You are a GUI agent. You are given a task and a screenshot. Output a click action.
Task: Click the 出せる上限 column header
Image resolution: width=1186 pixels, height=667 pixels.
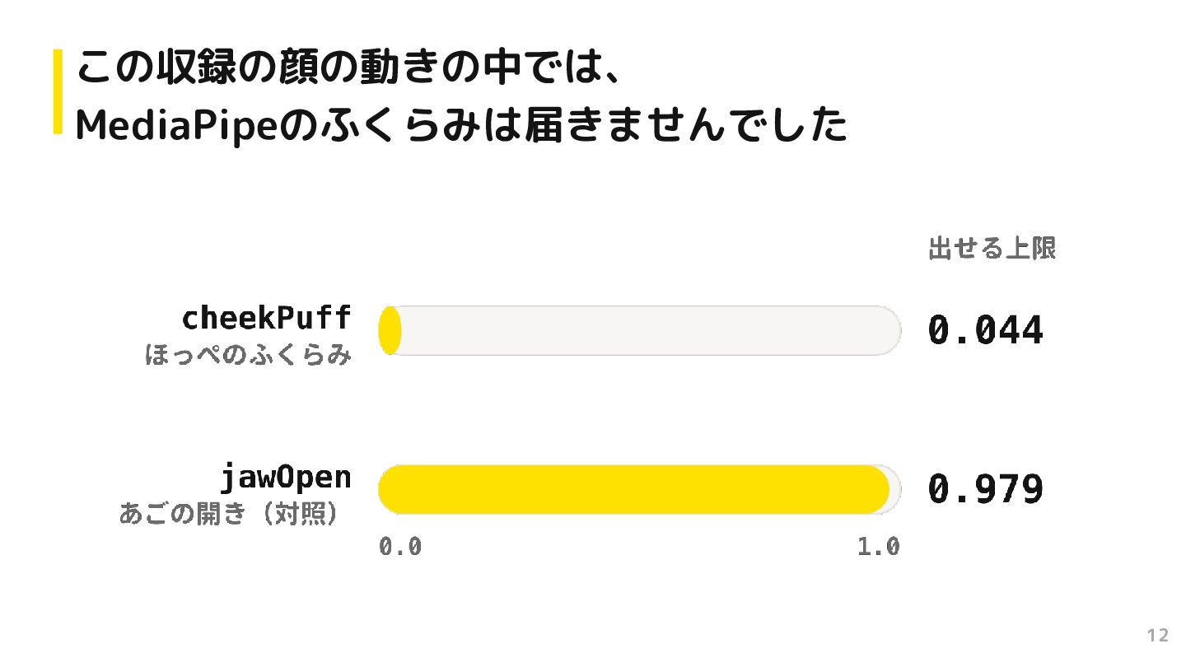pyautogui.click(x=992, y=249)
